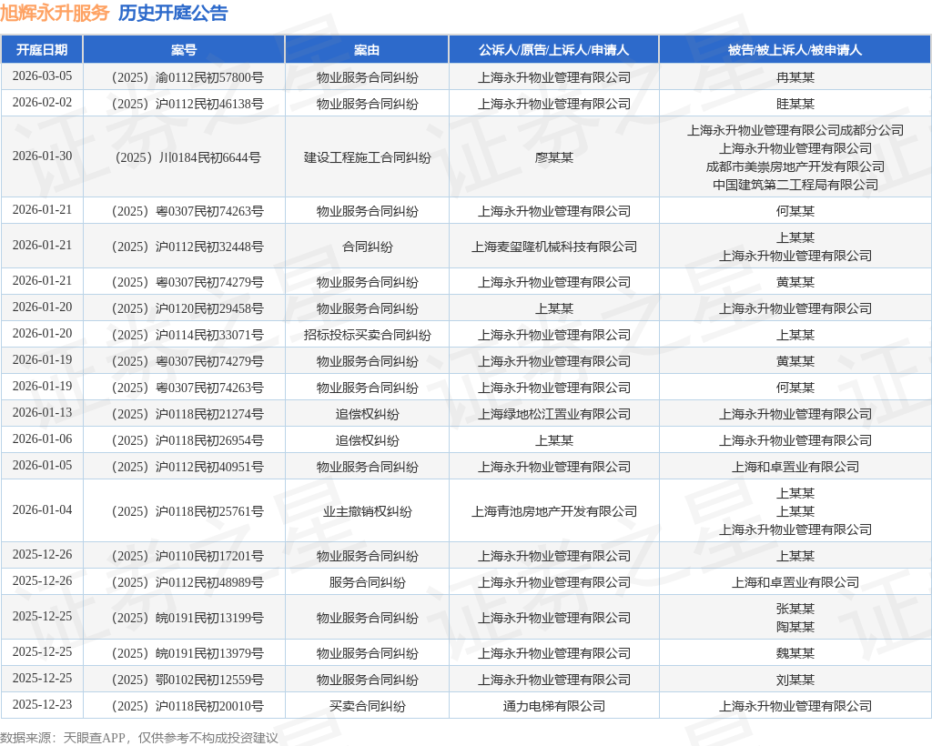Click defendant 陶某某
The width and height of the screenshot is (932, 746).
[795, 627]
